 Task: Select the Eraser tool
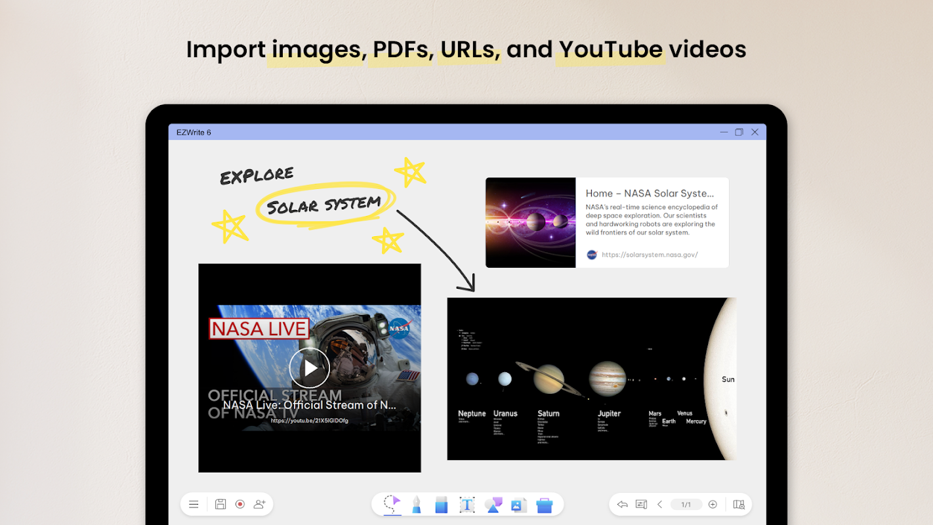pyautogui.click(x=442, y=504)
